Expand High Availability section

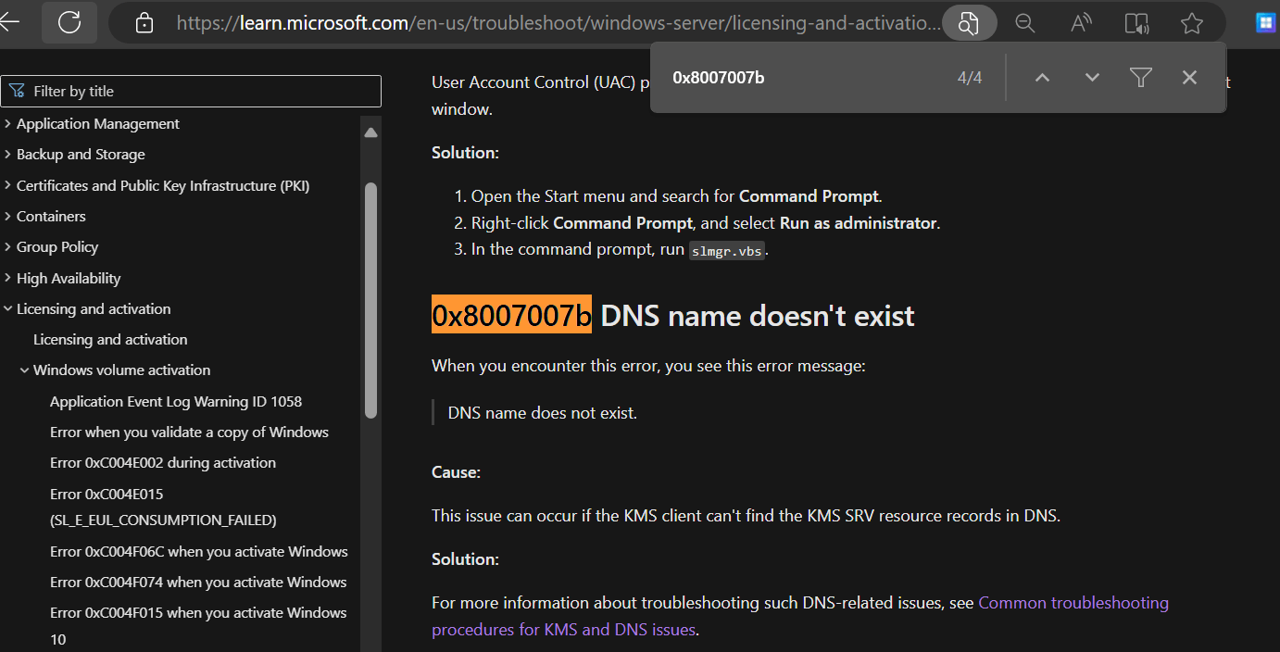(x=69, y=278)
